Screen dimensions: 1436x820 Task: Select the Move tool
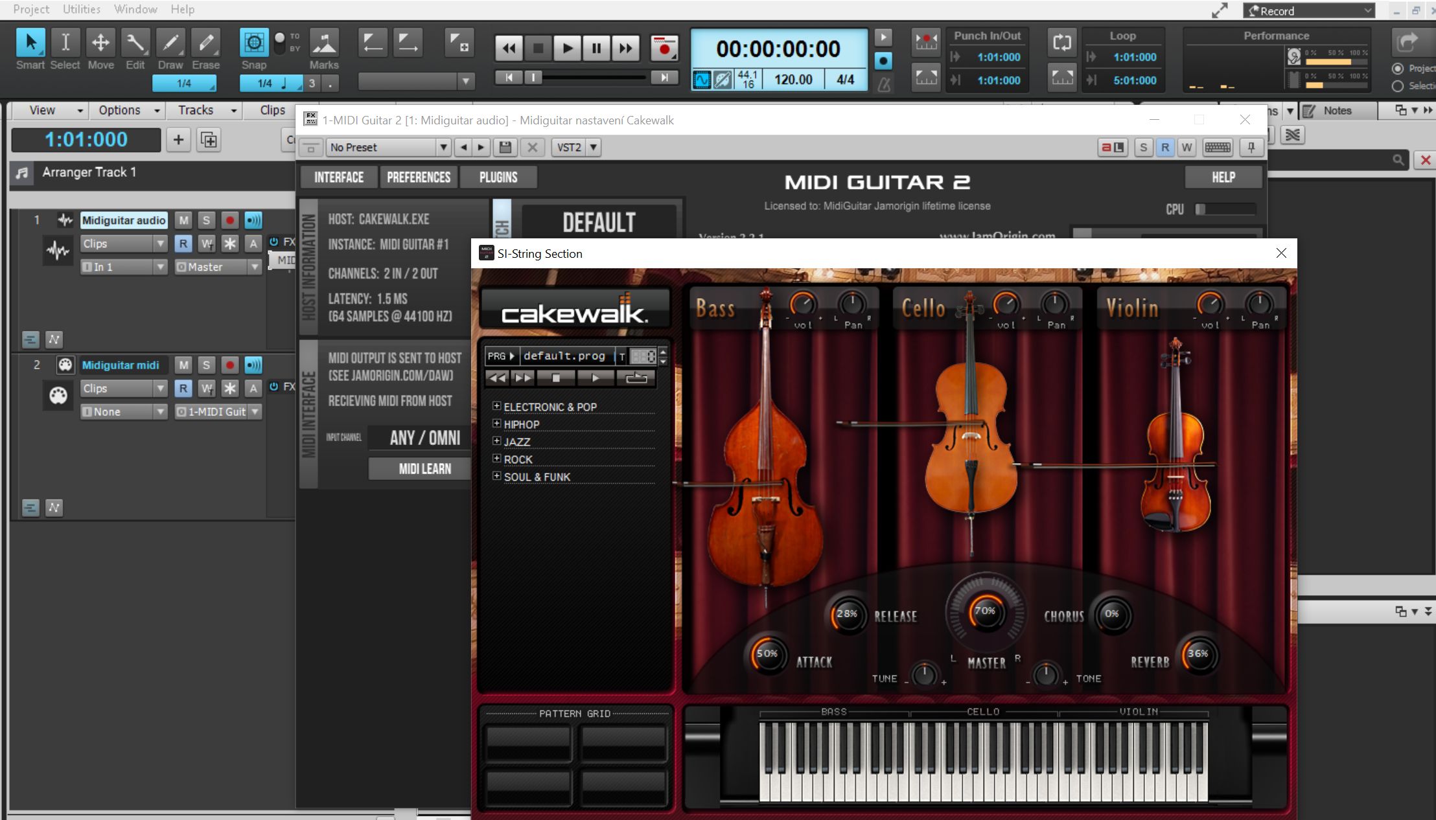tap(100, 43)
